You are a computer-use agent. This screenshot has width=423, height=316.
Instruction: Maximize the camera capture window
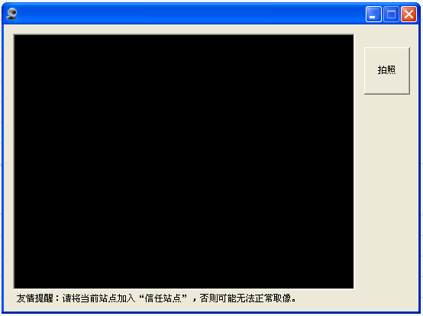click(x=391, y=14)
